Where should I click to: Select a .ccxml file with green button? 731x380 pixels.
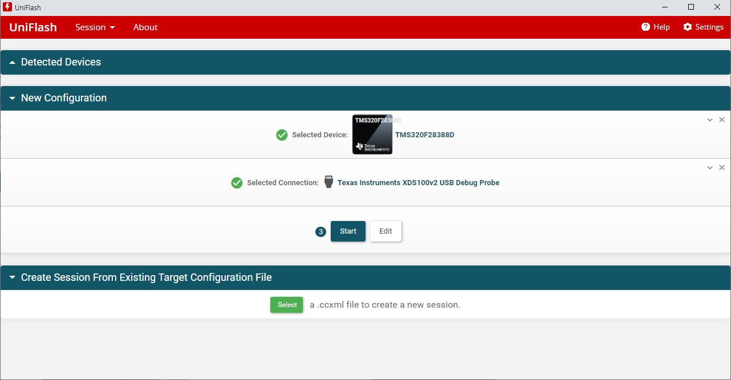(x=287, y=305)
